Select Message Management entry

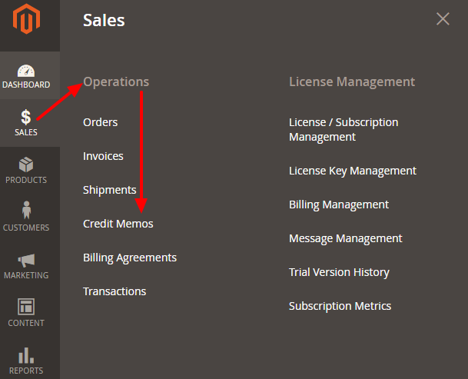tap(346, 238)
